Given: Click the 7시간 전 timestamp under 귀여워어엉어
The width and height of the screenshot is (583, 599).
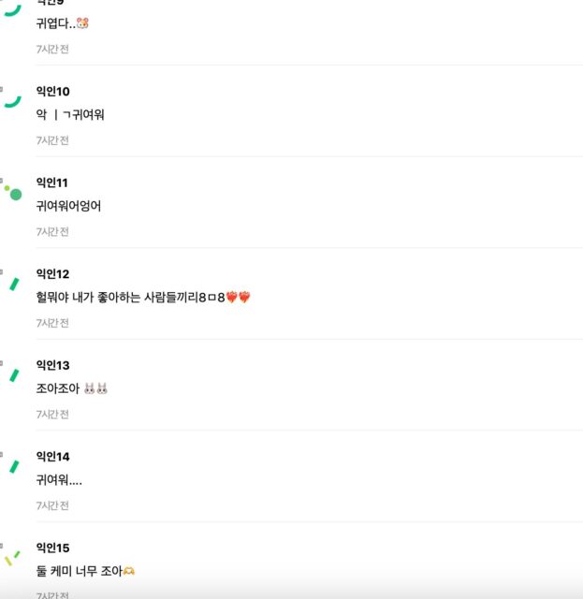Looking at the screenshot, I should tap(52, 231).
